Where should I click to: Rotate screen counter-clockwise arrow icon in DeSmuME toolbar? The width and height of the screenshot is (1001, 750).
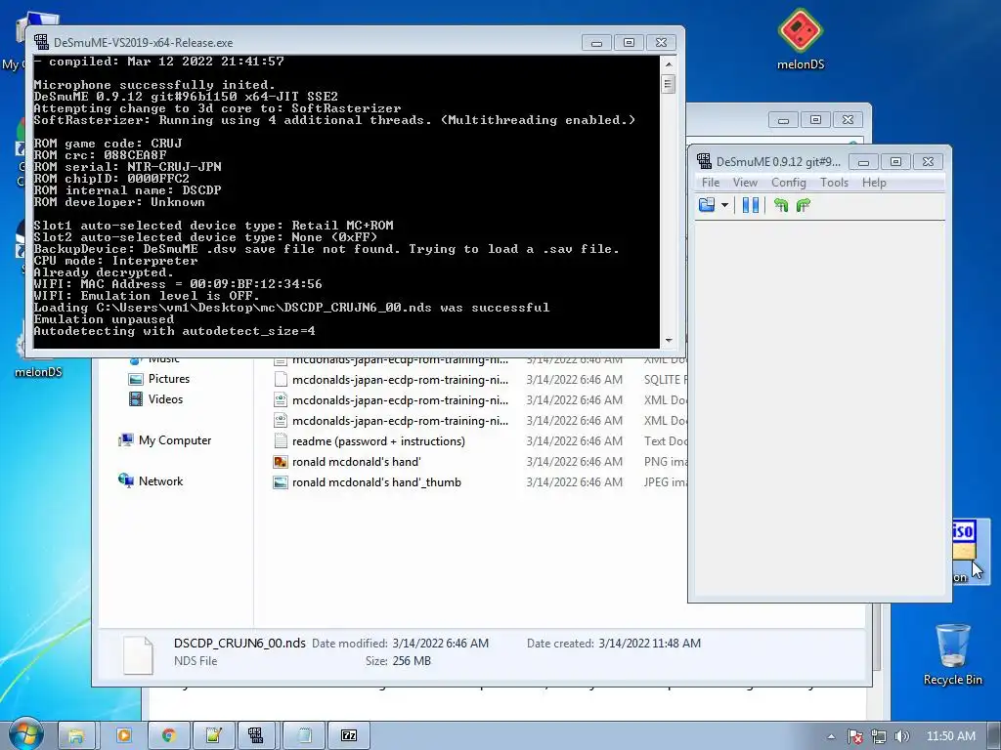pyautogui.click(x=781, y=205)
